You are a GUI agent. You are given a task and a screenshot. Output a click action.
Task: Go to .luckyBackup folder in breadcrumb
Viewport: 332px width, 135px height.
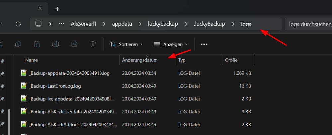[x=209, y=24]
